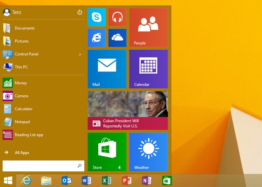
Task: Click the All Apps arrow icon
Action: tap(6, 152)
